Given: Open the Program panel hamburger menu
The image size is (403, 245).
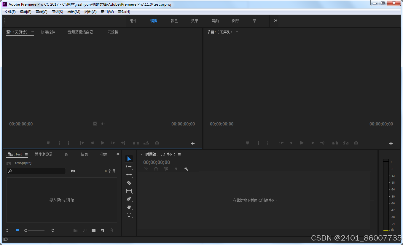Looking at the screenshot, I should (x=237, y=32).
